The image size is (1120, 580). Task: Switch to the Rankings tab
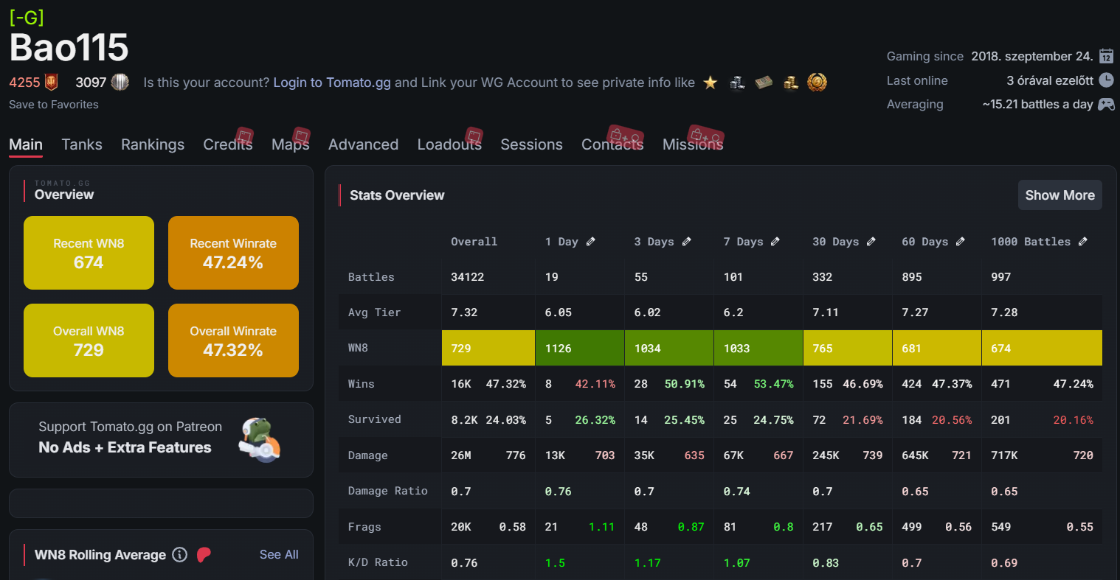(x=153, y=144)
